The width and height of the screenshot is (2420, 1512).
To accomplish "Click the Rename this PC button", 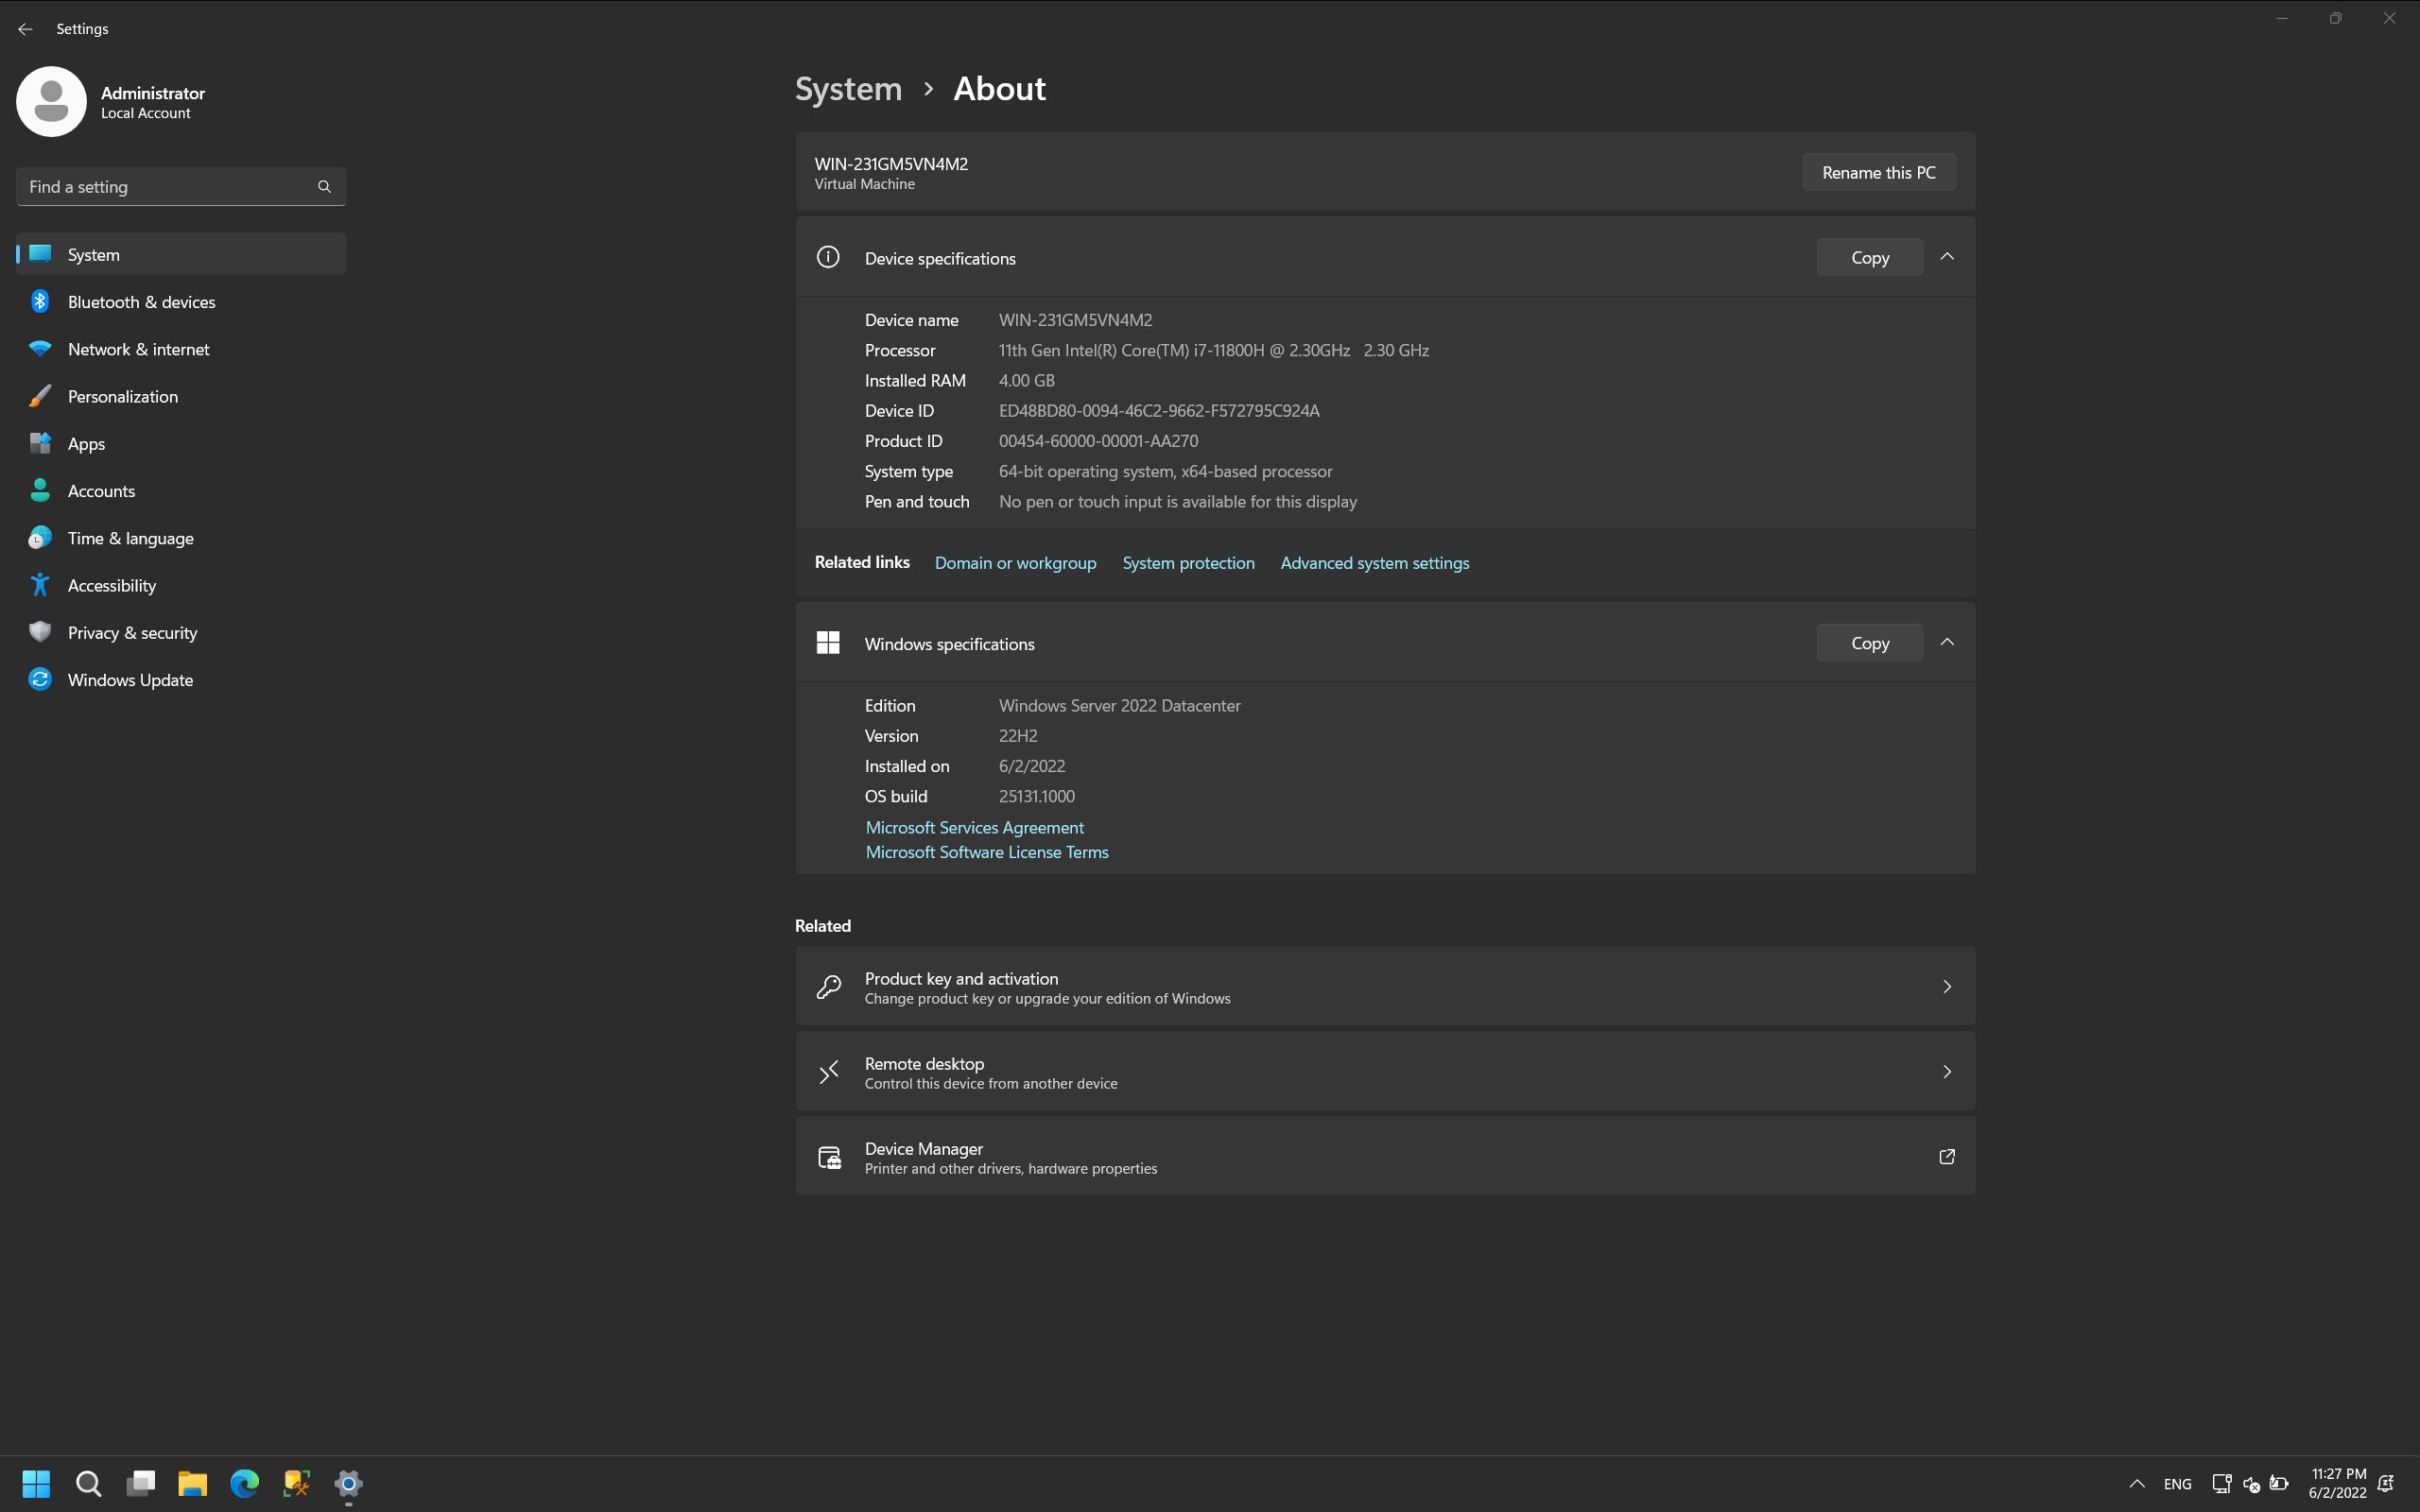I will [1878, 172].
